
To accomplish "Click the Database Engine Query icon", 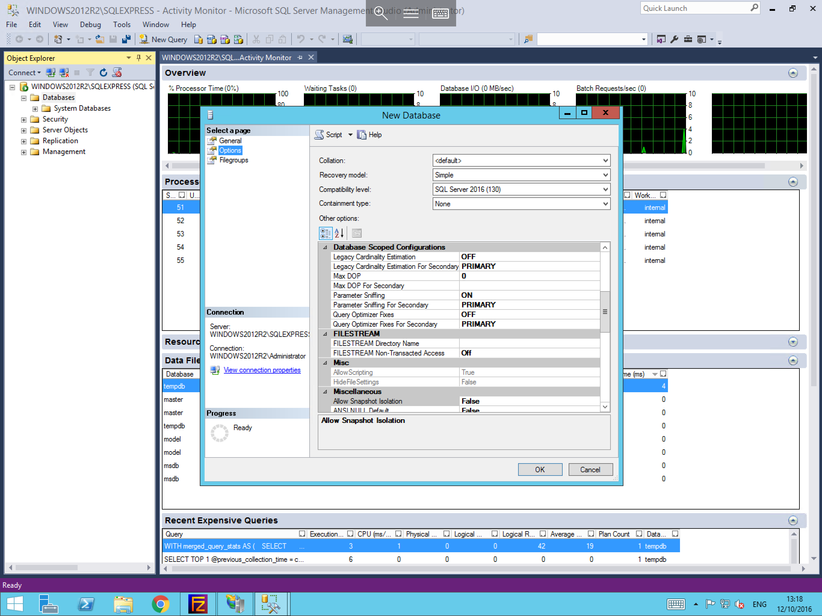I will [199, 39].
